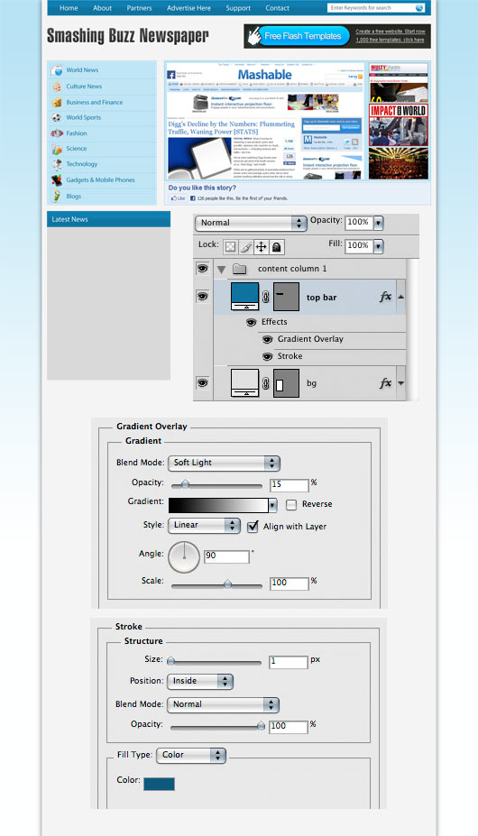Collapse the content column 1 group triangle
Viewport: 478px width, 836px height.
pos(221,270)
